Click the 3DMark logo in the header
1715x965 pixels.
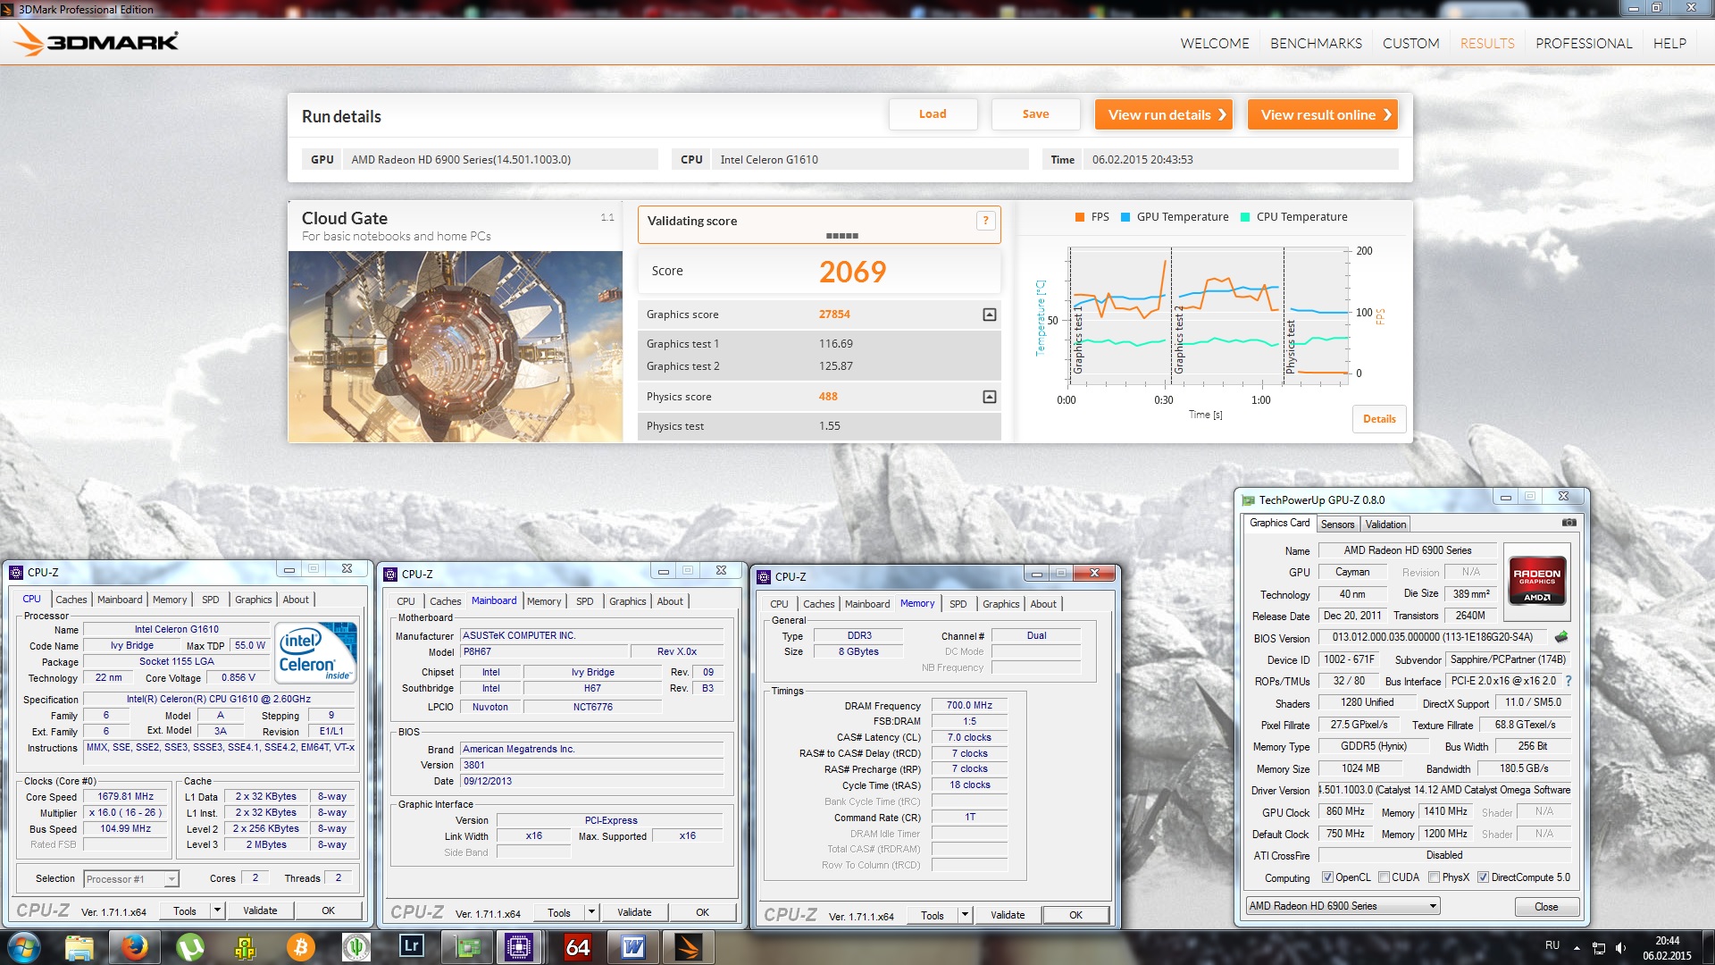97,40
